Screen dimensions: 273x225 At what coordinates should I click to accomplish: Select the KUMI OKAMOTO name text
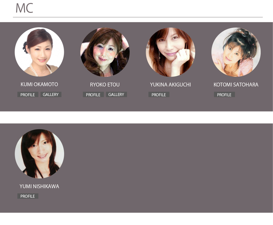(x=39, y=84)
